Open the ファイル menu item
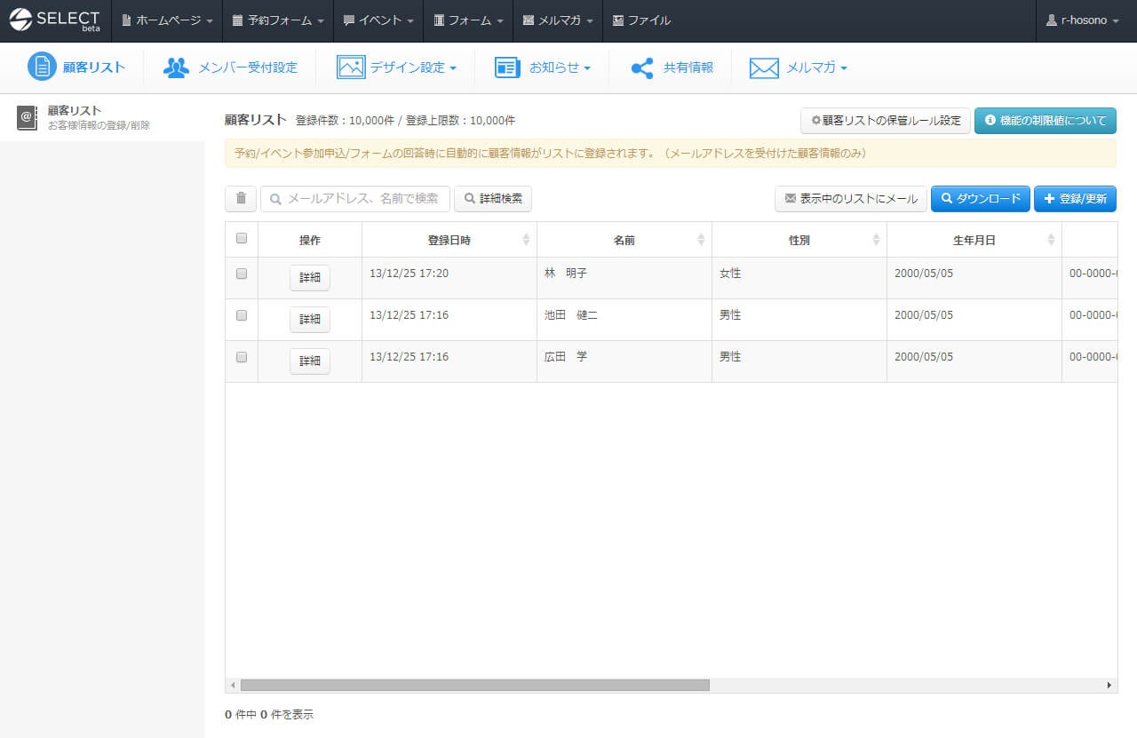1137x738 pixels. point(641,20)
